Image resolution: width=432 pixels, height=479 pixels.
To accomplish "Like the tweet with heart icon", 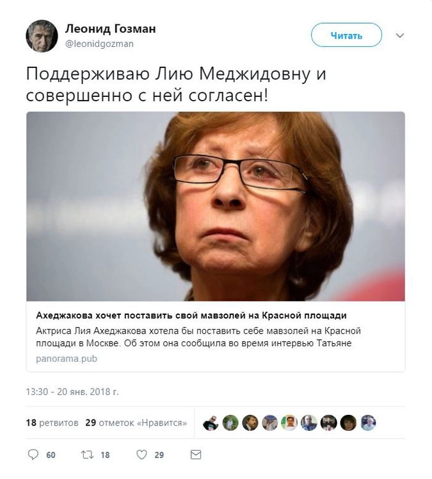I will pyautogui.click(x=141, y=455).
